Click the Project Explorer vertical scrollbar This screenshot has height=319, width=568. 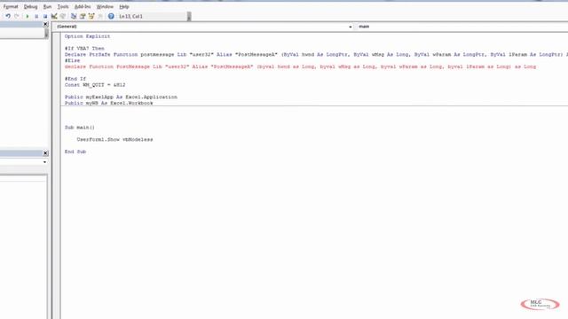[x=46, y=34]
